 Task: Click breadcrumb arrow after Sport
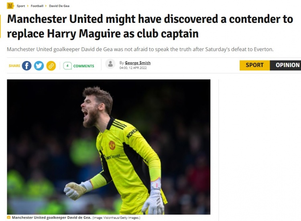coord(28,6)
